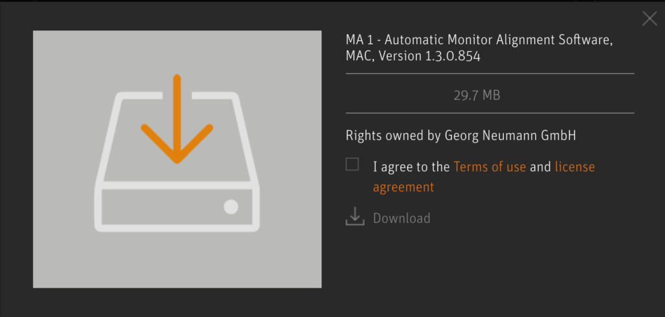The height and width of the screenshot is (317, 665).
Task: Click the download tray arrow icon
Action: click(x=355, y=217)
